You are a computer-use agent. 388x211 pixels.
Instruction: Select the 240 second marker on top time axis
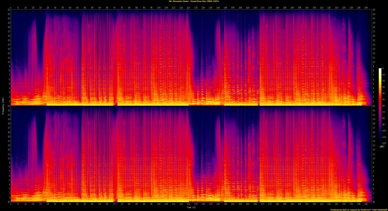(x=366, y=7)
